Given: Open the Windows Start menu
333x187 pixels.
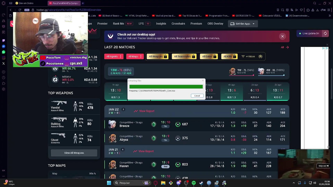Looking at the screenshot, I should (x=109, y=183).
